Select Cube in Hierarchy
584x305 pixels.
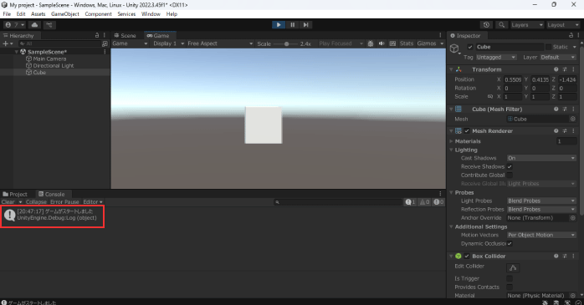click(39, 73)
